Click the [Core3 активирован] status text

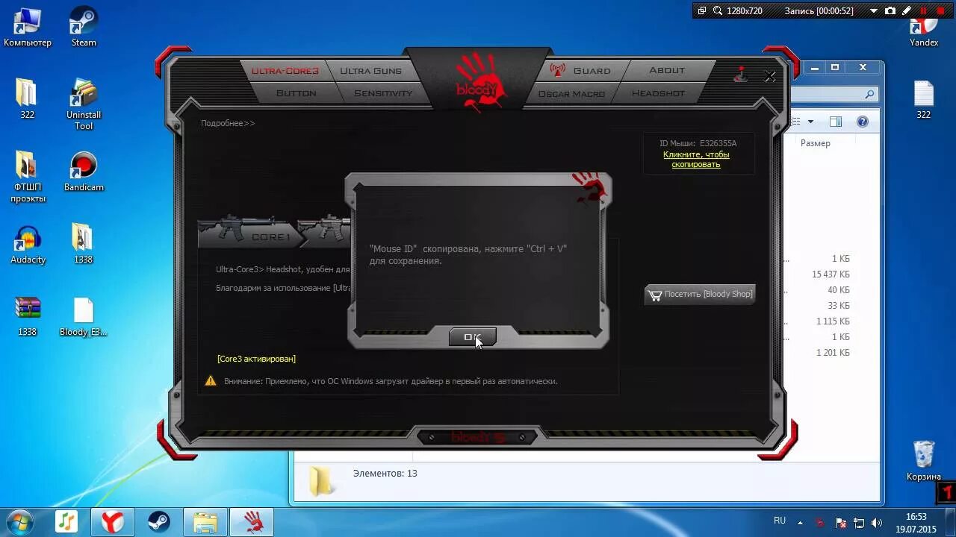(x=256, y=359)
